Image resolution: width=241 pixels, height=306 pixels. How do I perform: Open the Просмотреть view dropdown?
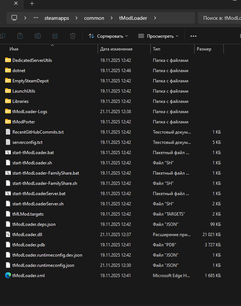(158, 36)
